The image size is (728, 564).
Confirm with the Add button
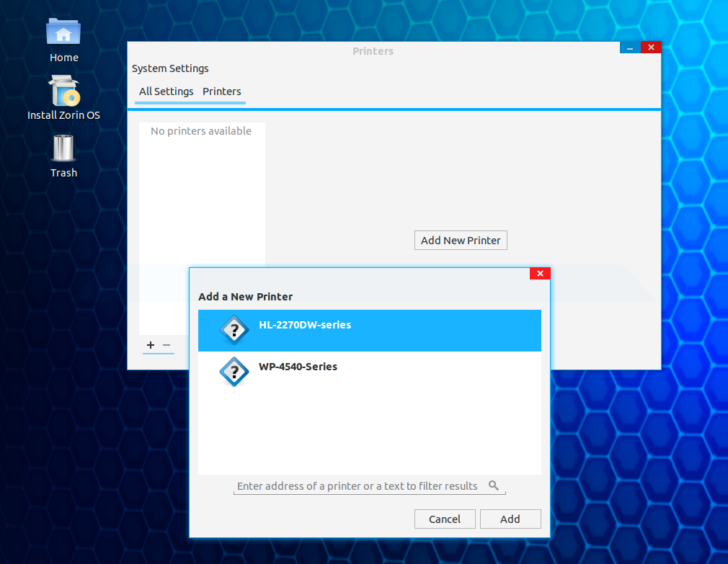click(510, 519)
